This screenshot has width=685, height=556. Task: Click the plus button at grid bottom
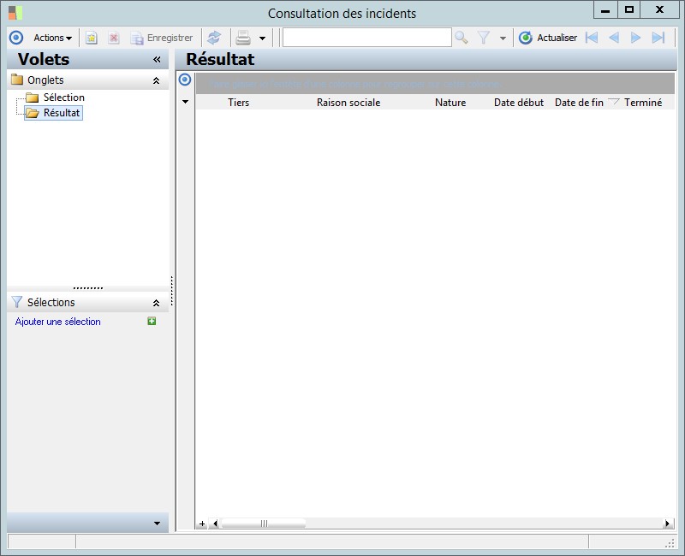(202, 523)
